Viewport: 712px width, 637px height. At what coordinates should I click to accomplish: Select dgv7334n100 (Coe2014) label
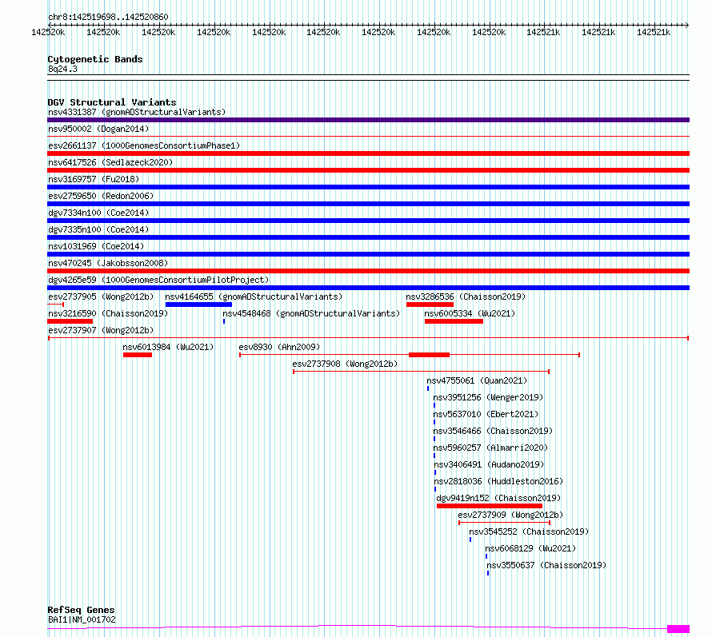(x=98, y=213)
